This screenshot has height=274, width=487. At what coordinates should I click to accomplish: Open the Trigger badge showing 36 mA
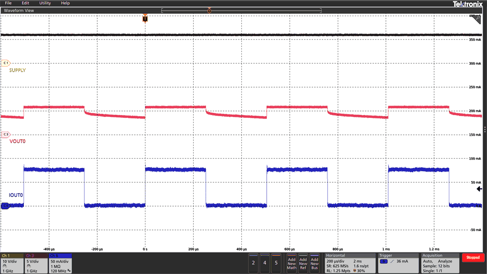[397, 263]
